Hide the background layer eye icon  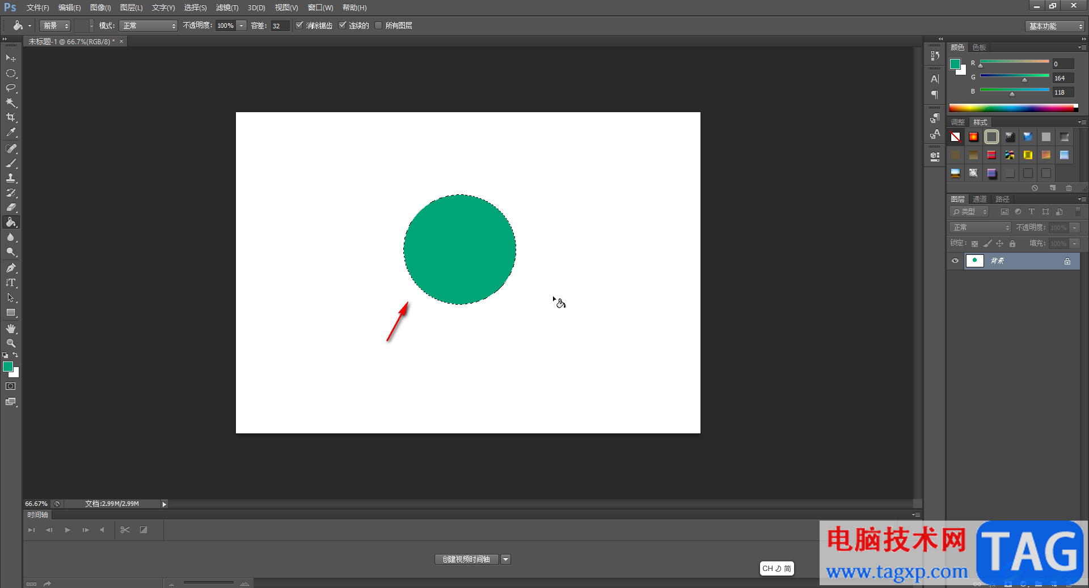[955, 261]
